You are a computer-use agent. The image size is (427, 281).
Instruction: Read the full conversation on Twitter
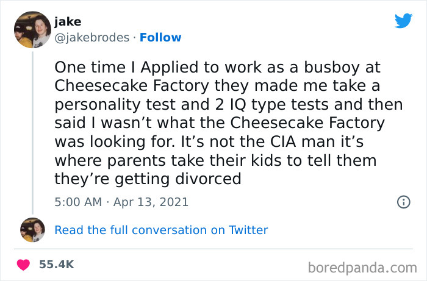pos(161,230)
